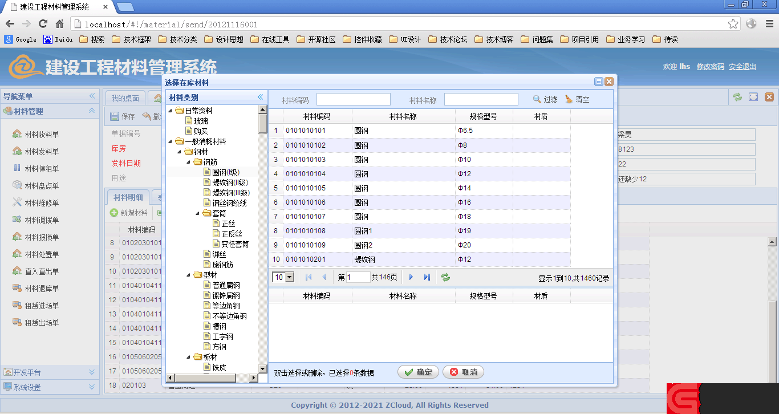Refresh the material grid with pager refresh icon

[445, 277]
